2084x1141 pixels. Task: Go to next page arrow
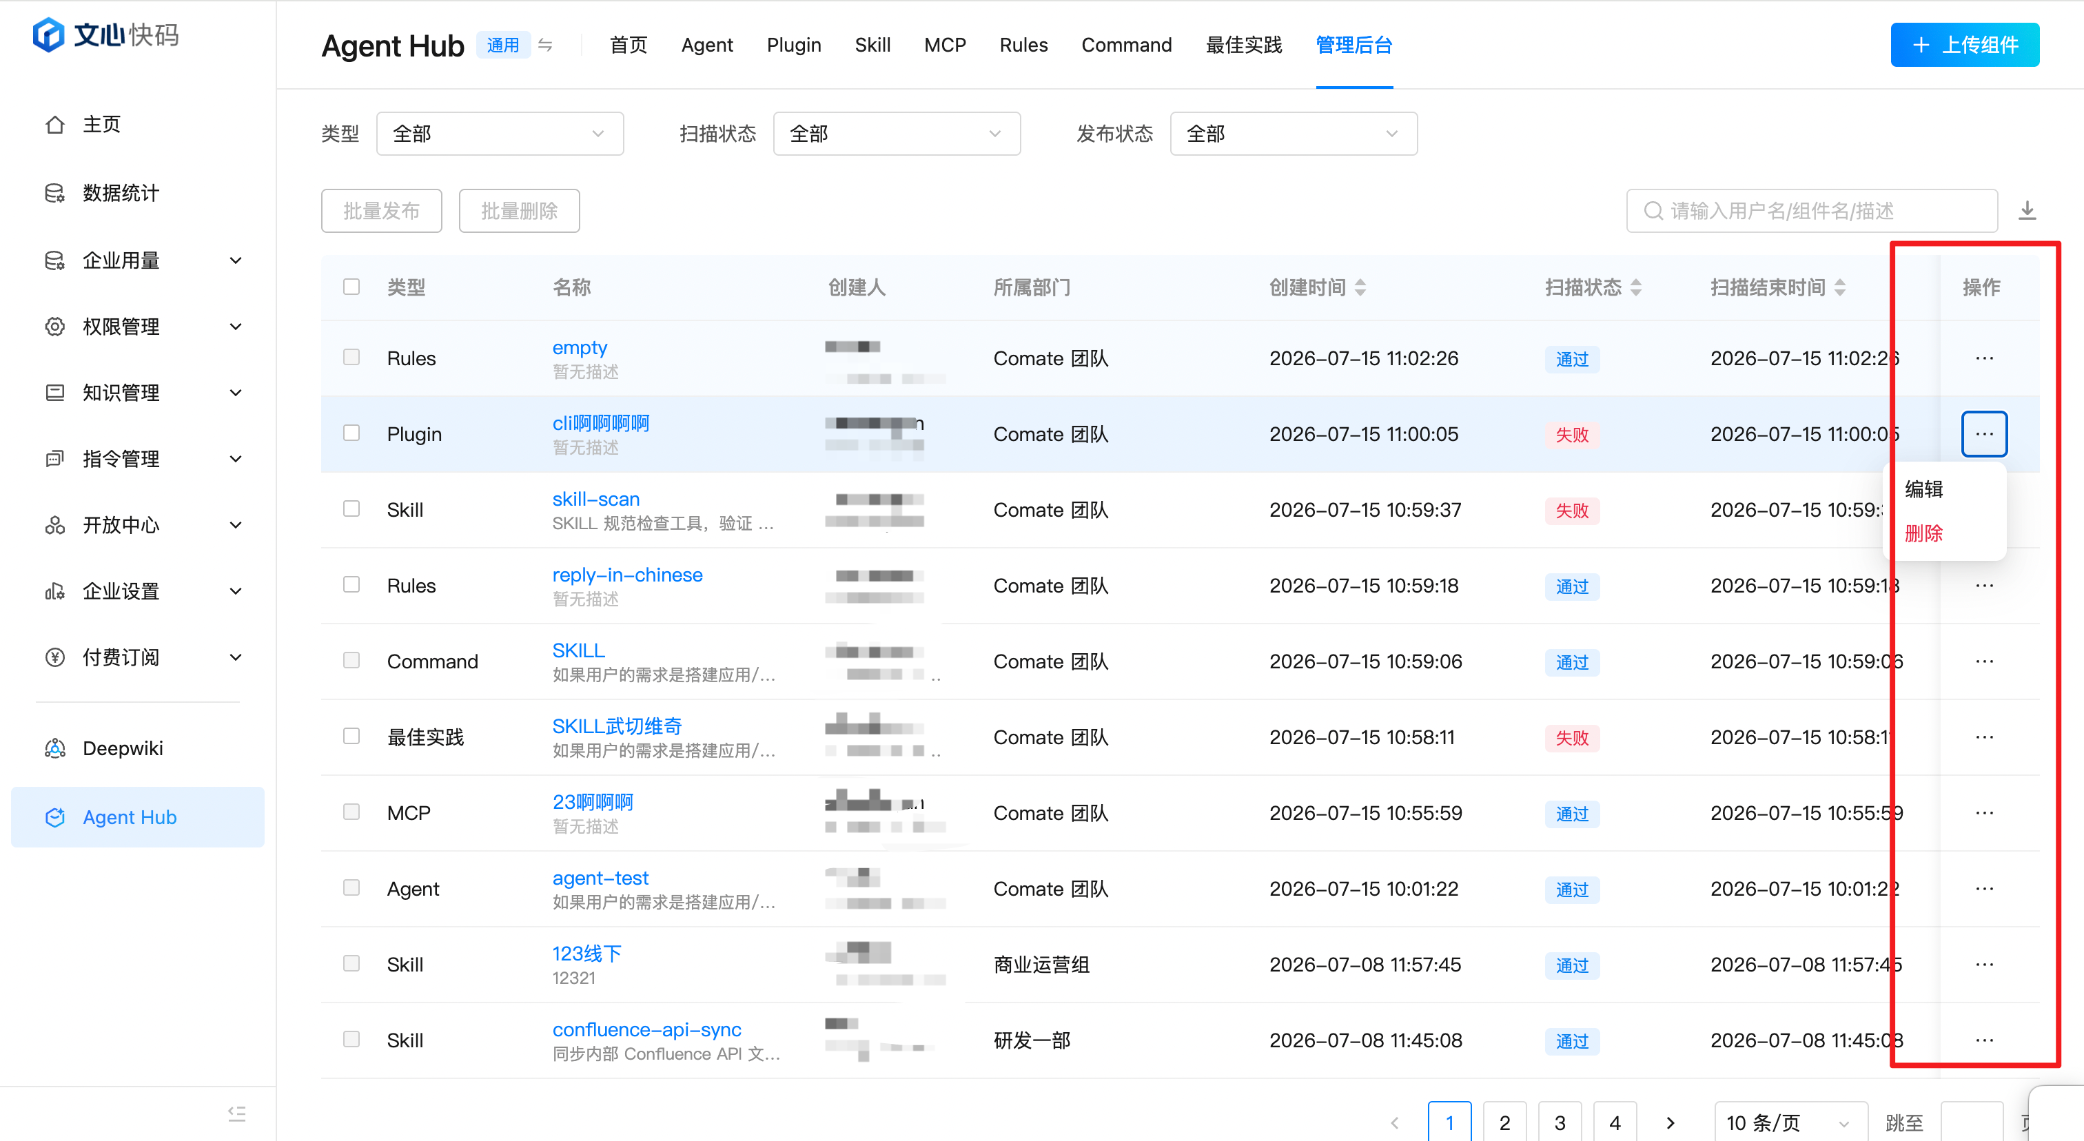pos(1671,1122)
